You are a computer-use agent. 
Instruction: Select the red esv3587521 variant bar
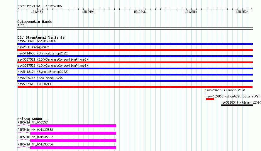coord(135,62)
